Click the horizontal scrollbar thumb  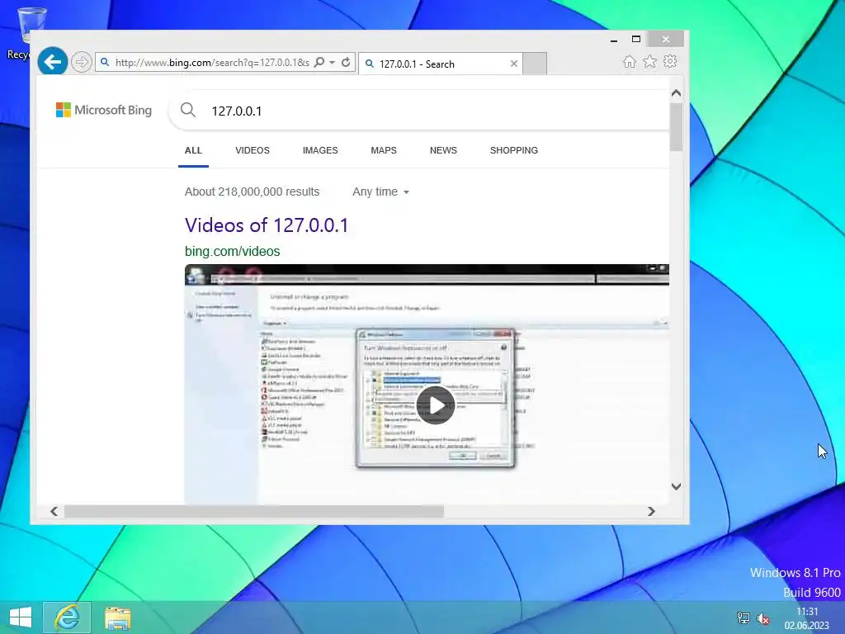254,511
